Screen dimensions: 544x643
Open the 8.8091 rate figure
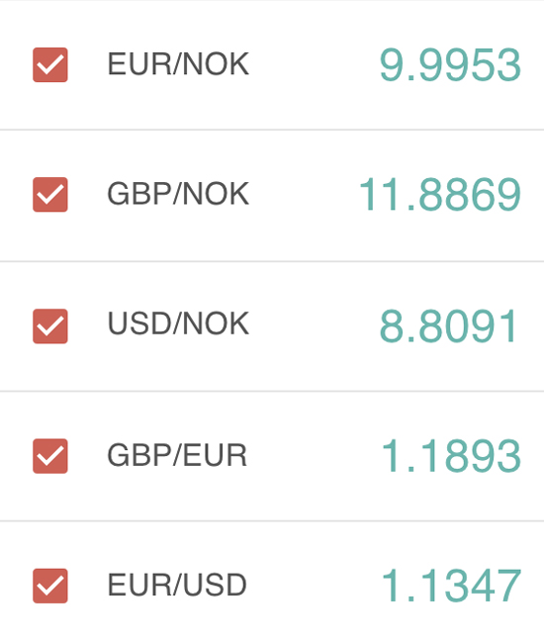tap(449, 326)
